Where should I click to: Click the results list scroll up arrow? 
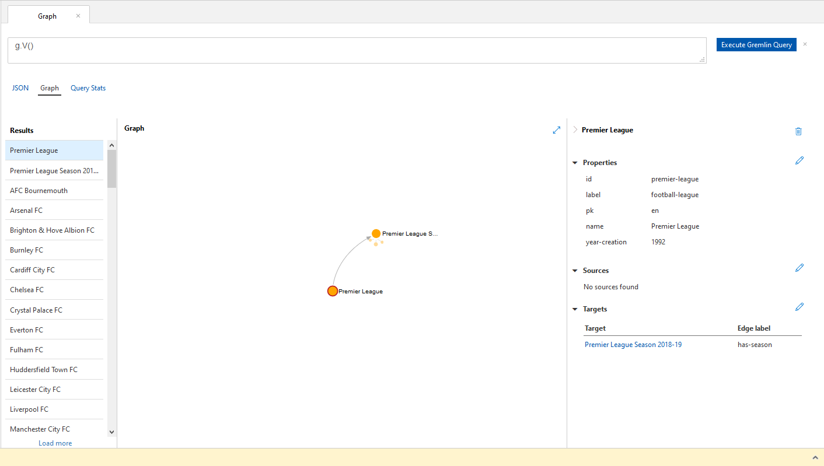pos(111,145)
